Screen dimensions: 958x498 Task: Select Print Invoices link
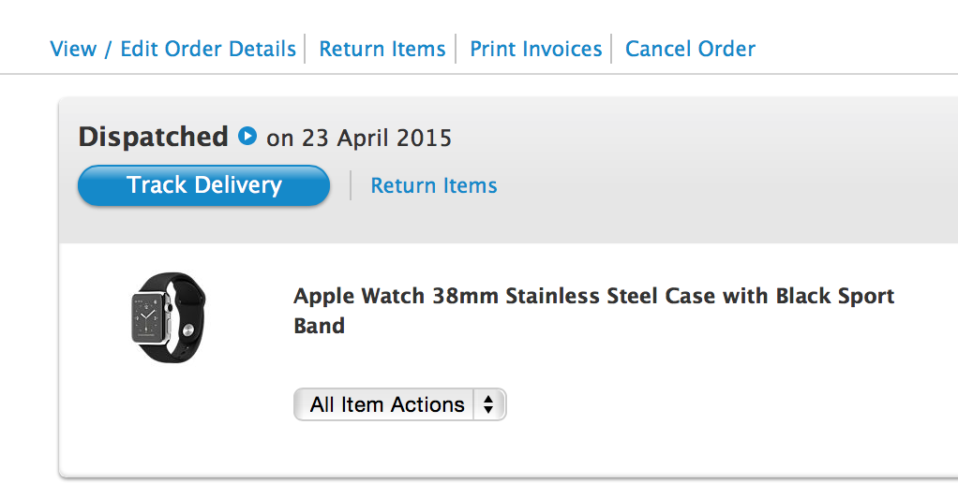[536, 49]
